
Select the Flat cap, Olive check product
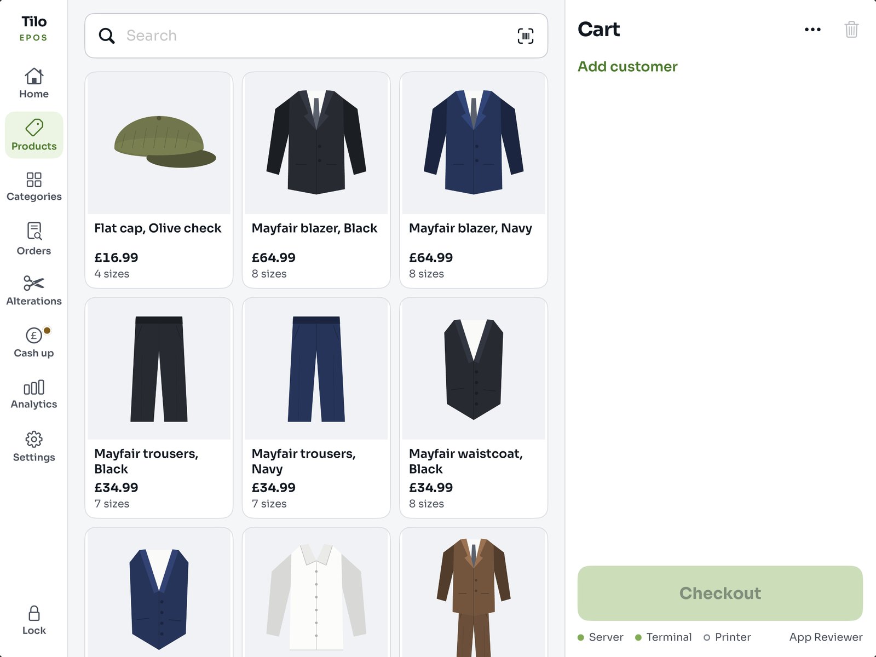pos(159,180)
